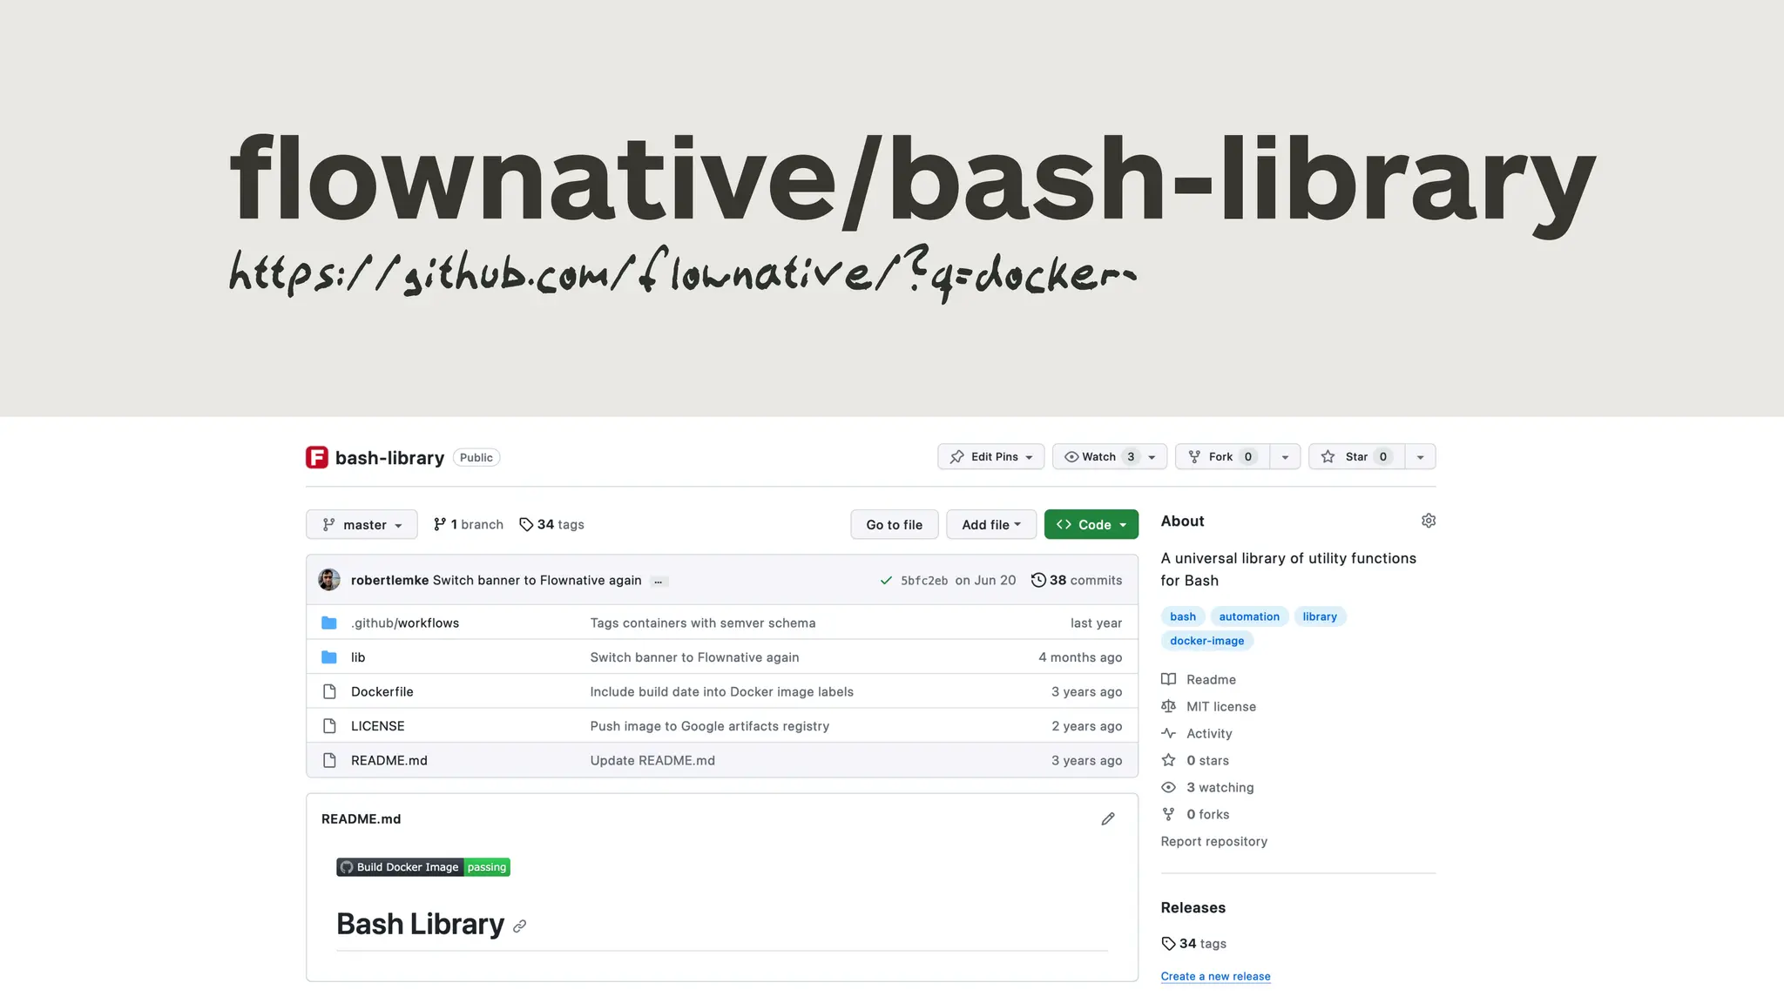Open the 34 tags link near branch selector
This screenshot has width=1784, height=1003.
coord(551,524)
